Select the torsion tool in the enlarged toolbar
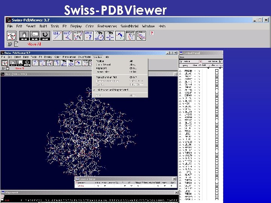 [x=141, y=36]
